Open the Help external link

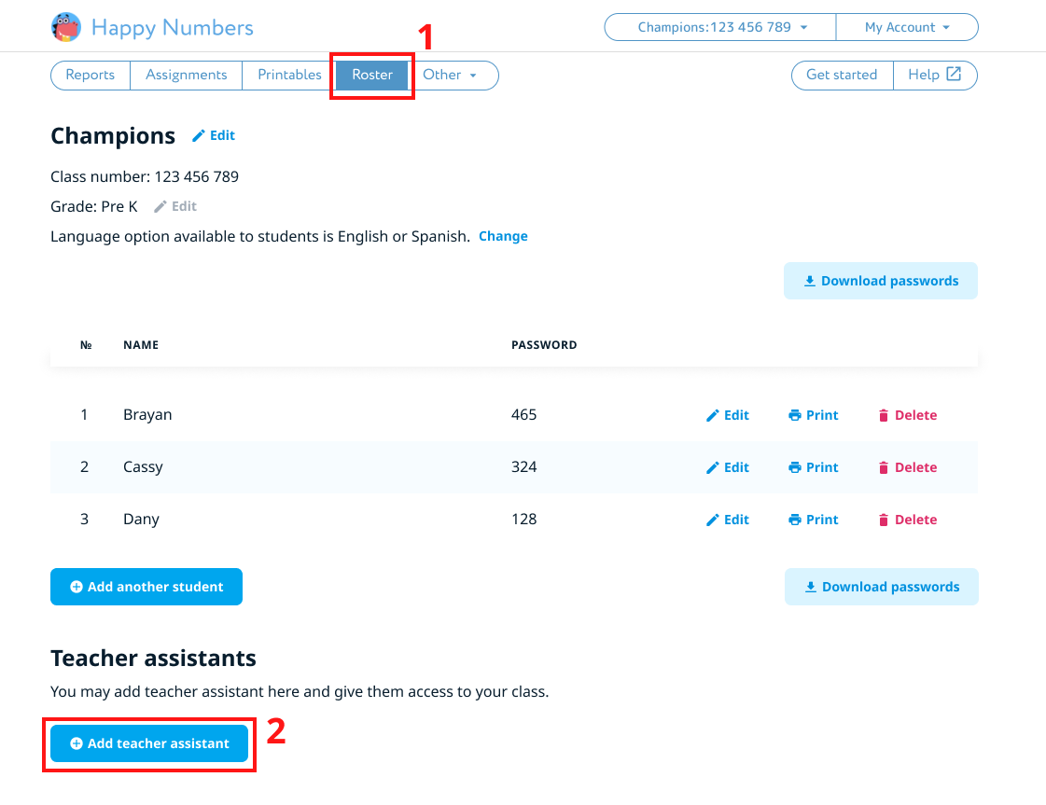click(x=935, y=75)
